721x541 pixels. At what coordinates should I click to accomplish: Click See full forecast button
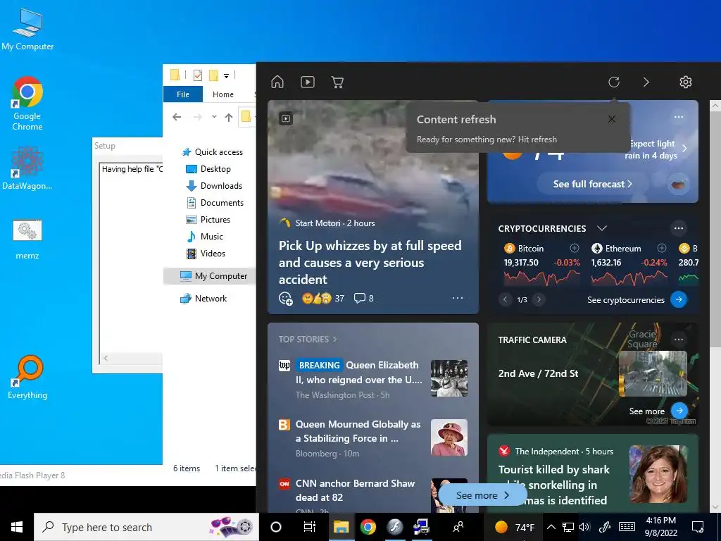pos(592,184)
